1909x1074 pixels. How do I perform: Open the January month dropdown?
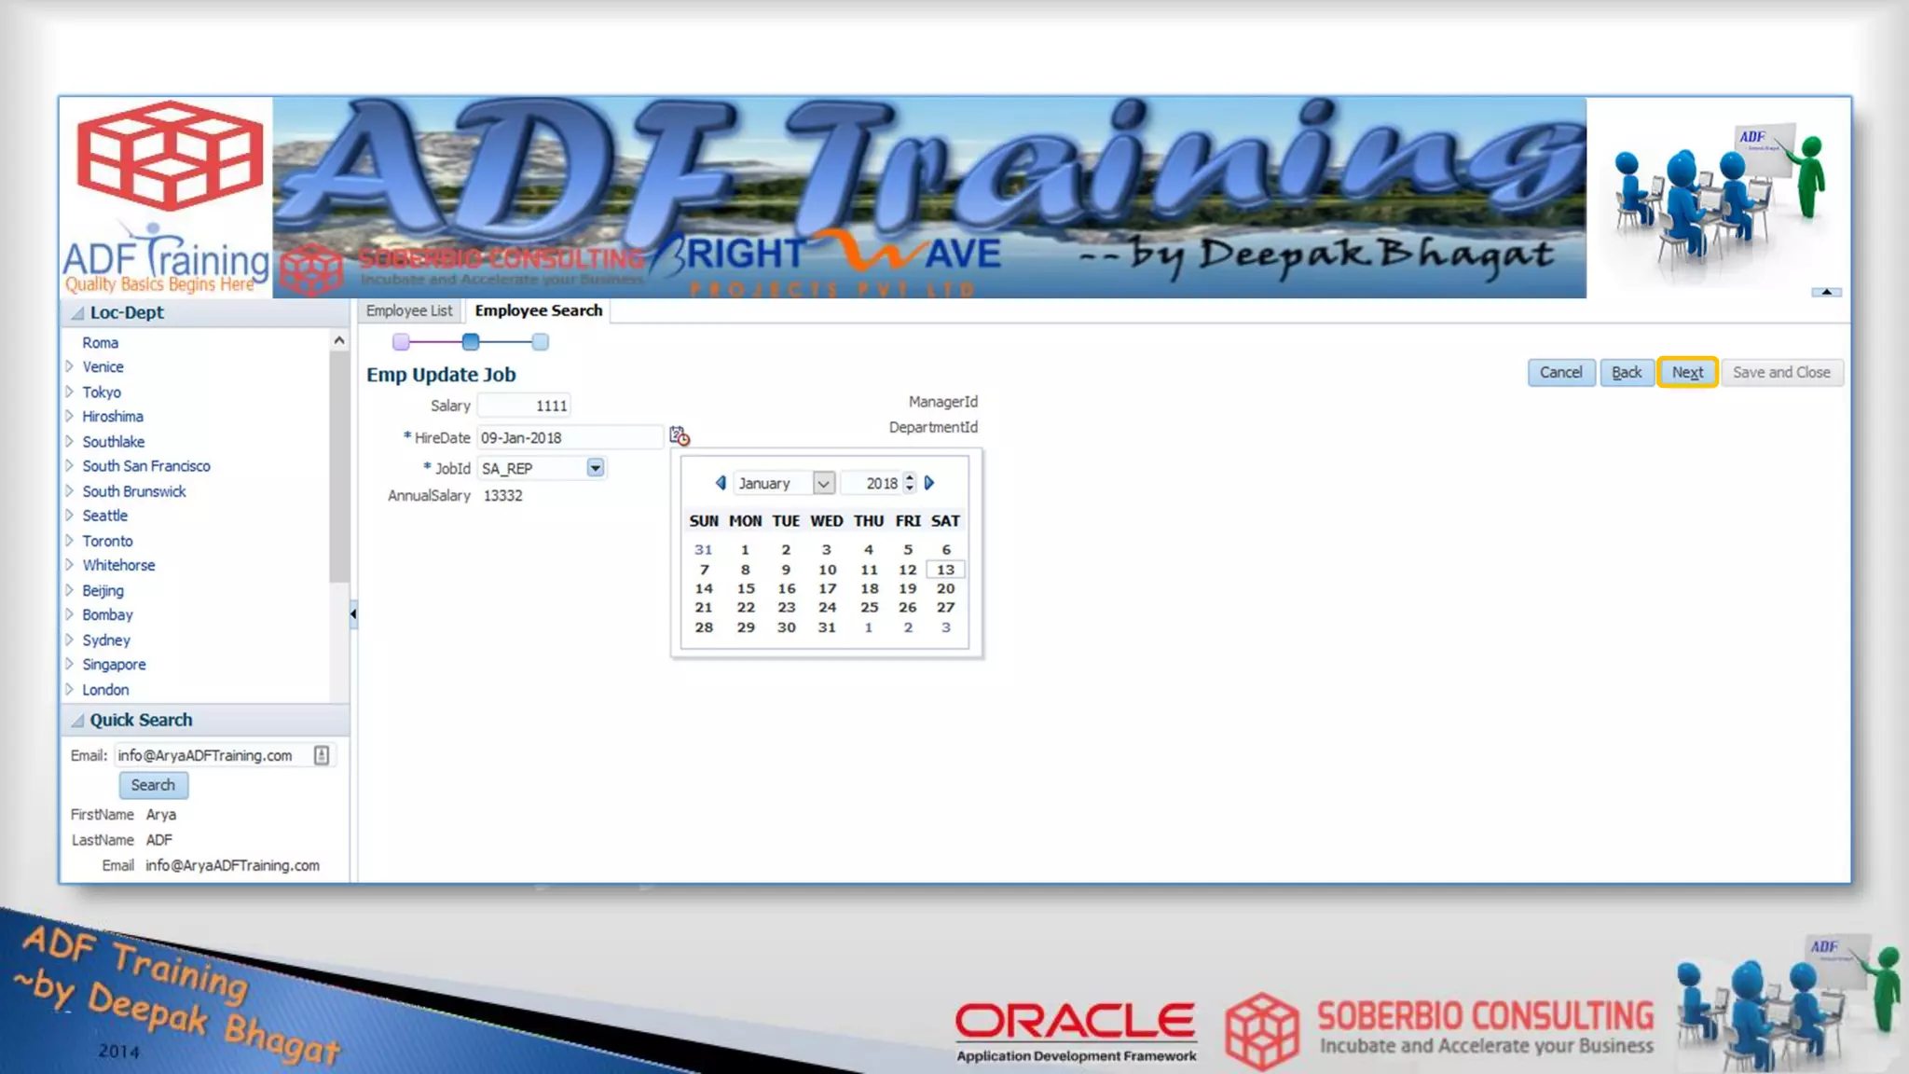(823, 483)
